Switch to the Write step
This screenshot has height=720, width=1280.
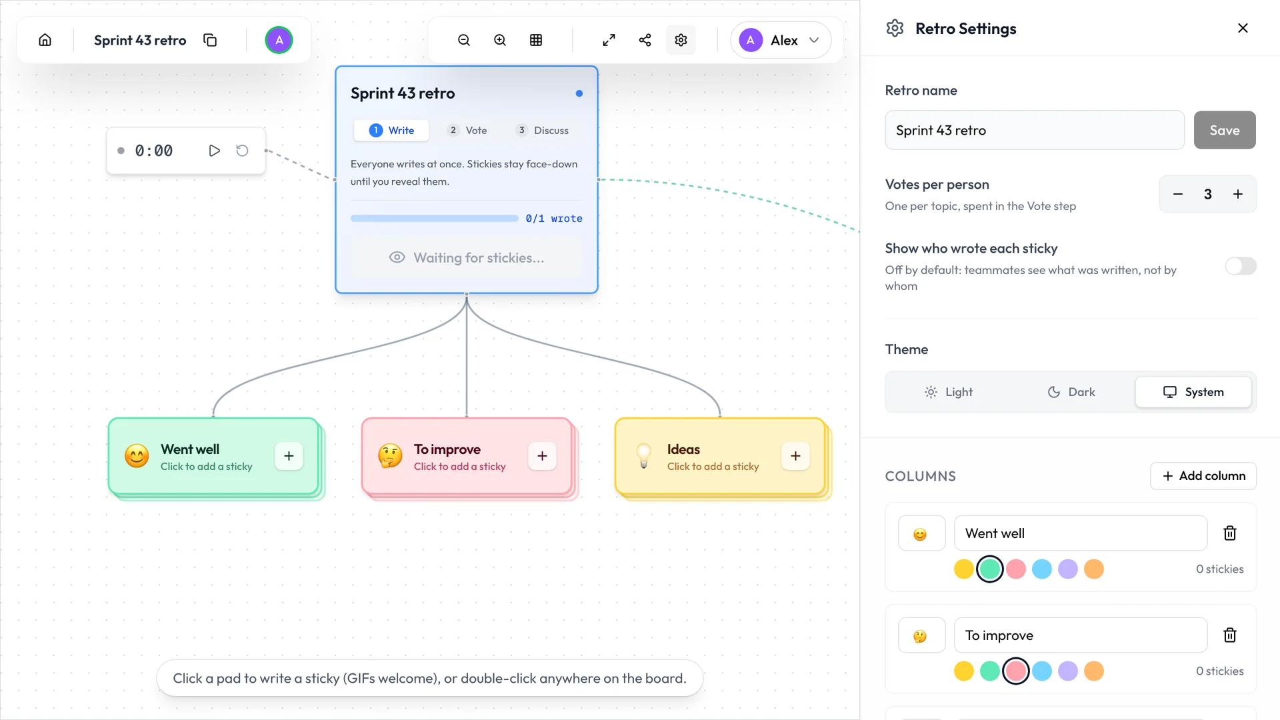[x=392, y=131]
